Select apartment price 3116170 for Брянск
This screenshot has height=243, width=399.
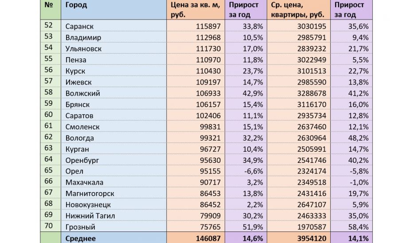(x=312, y=104)
